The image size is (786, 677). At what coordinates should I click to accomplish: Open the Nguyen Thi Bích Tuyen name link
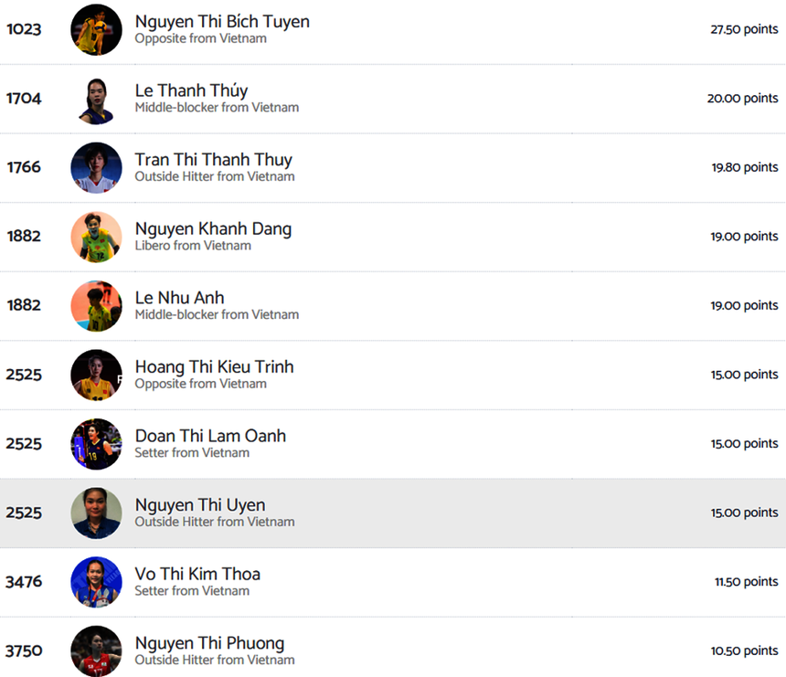[x=222, y=21]
